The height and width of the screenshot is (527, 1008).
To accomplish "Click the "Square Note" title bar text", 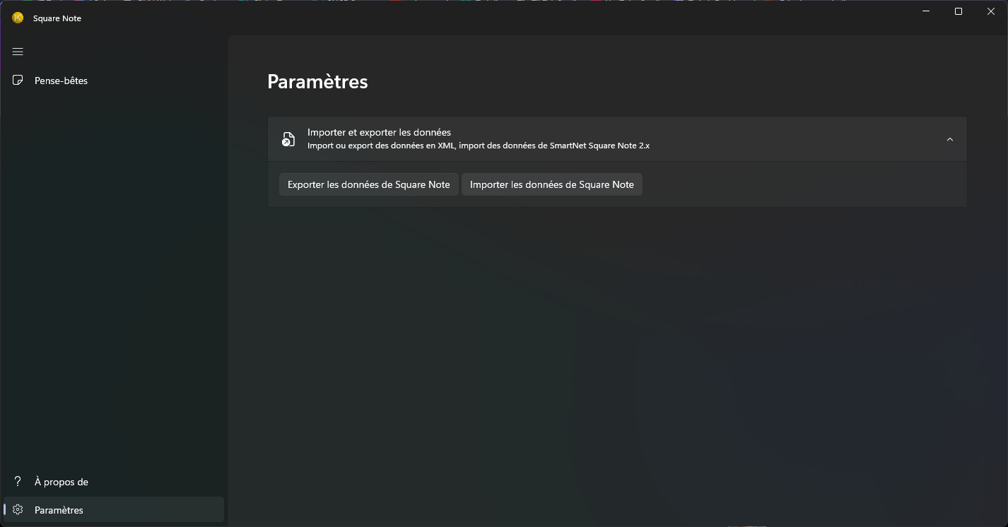I will click(57, 18).
